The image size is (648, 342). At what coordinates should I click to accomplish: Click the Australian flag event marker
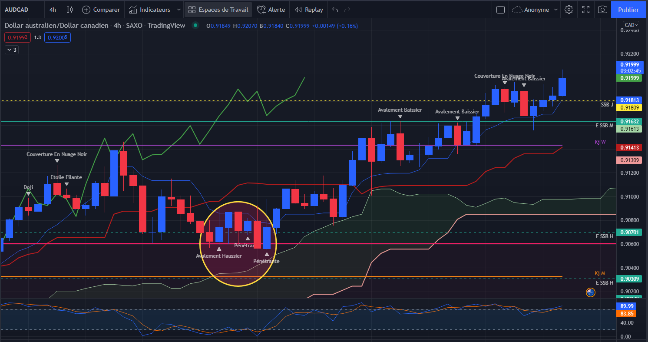(x=590, y=292)
